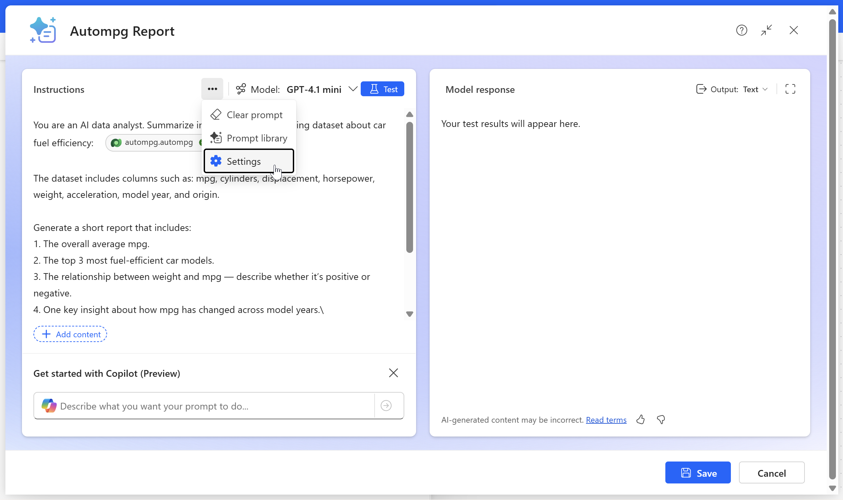Viewport: 843px width, 500px height.
Task: Dismiss the Get started with Copilot panel
Action: point(393,373)
